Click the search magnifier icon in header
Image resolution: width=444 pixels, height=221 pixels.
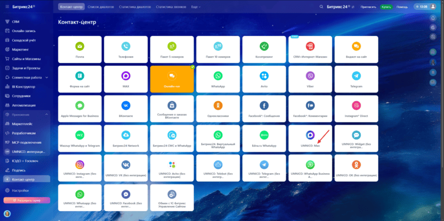tap(321, 7)
